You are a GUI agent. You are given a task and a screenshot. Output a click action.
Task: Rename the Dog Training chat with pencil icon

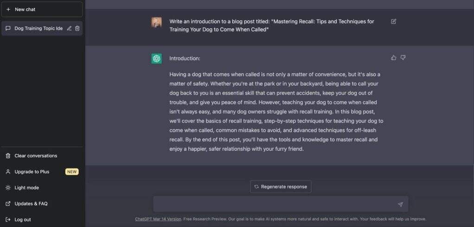[69, 28]
